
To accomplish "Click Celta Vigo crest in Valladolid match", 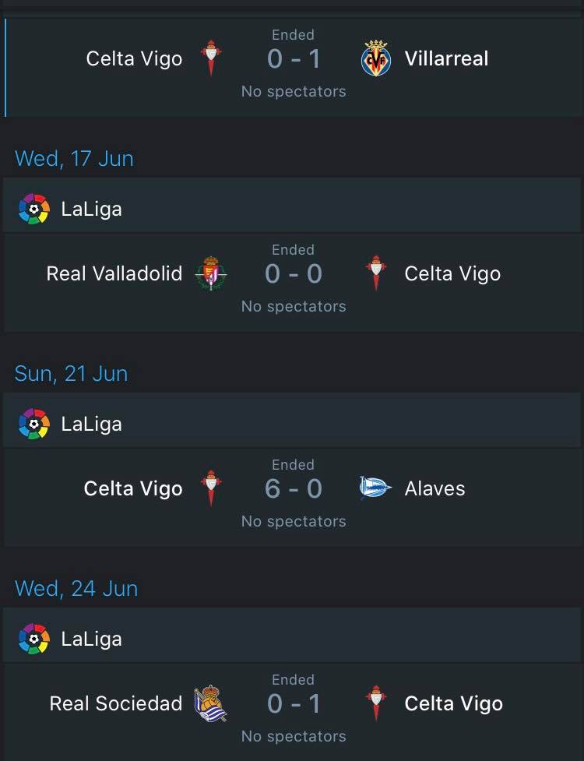I will coord(376,273).
